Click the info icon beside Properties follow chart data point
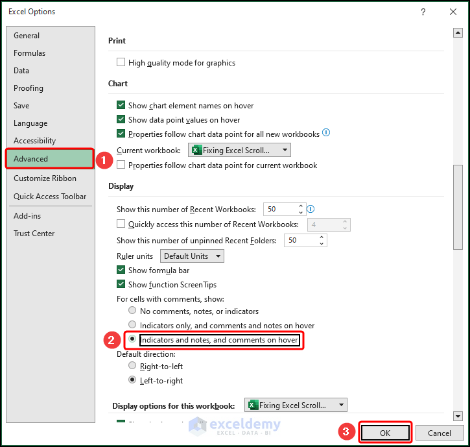 [x=326, y=132]
